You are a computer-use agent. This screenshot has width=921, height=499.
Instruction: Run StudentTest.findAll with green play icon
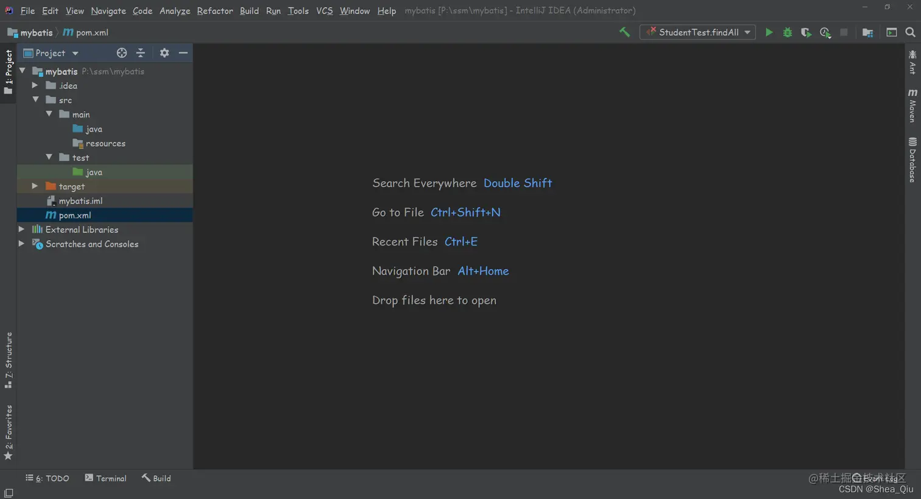coord(769,32)
